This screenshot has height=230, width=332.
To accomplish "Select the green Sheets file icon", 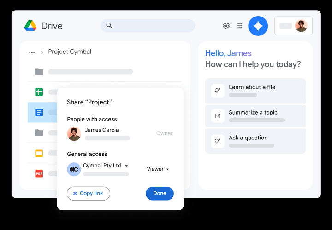I will click(39, 92).
